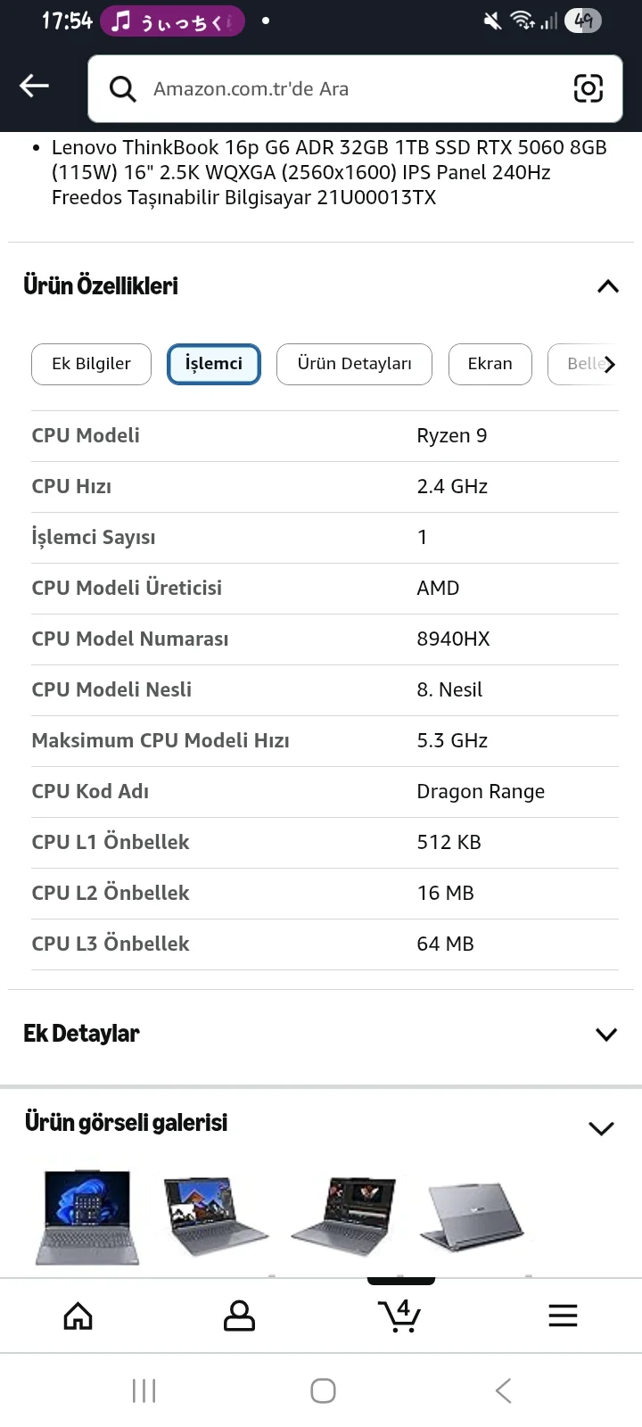Select the Ek Bilgiler tab
Viewport: 642px width, 1427px height.
pos(91,364)
